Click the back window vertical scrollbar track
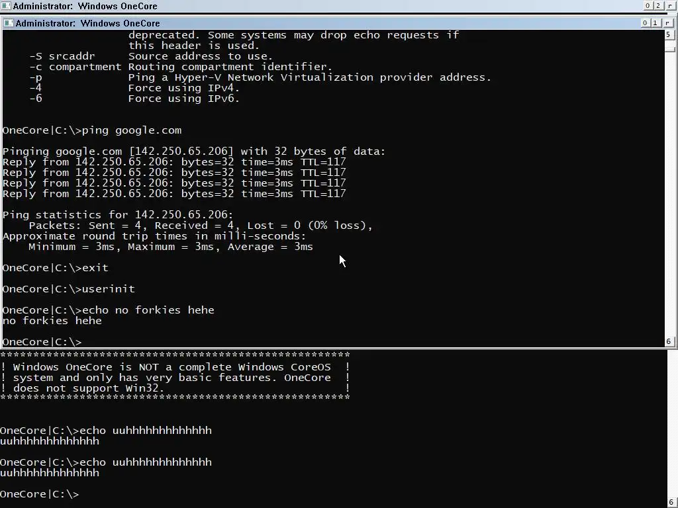 [x=671, y=423]
